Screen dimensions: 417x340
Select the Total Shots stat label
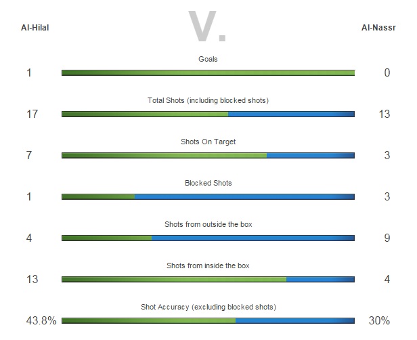[208, 100]
